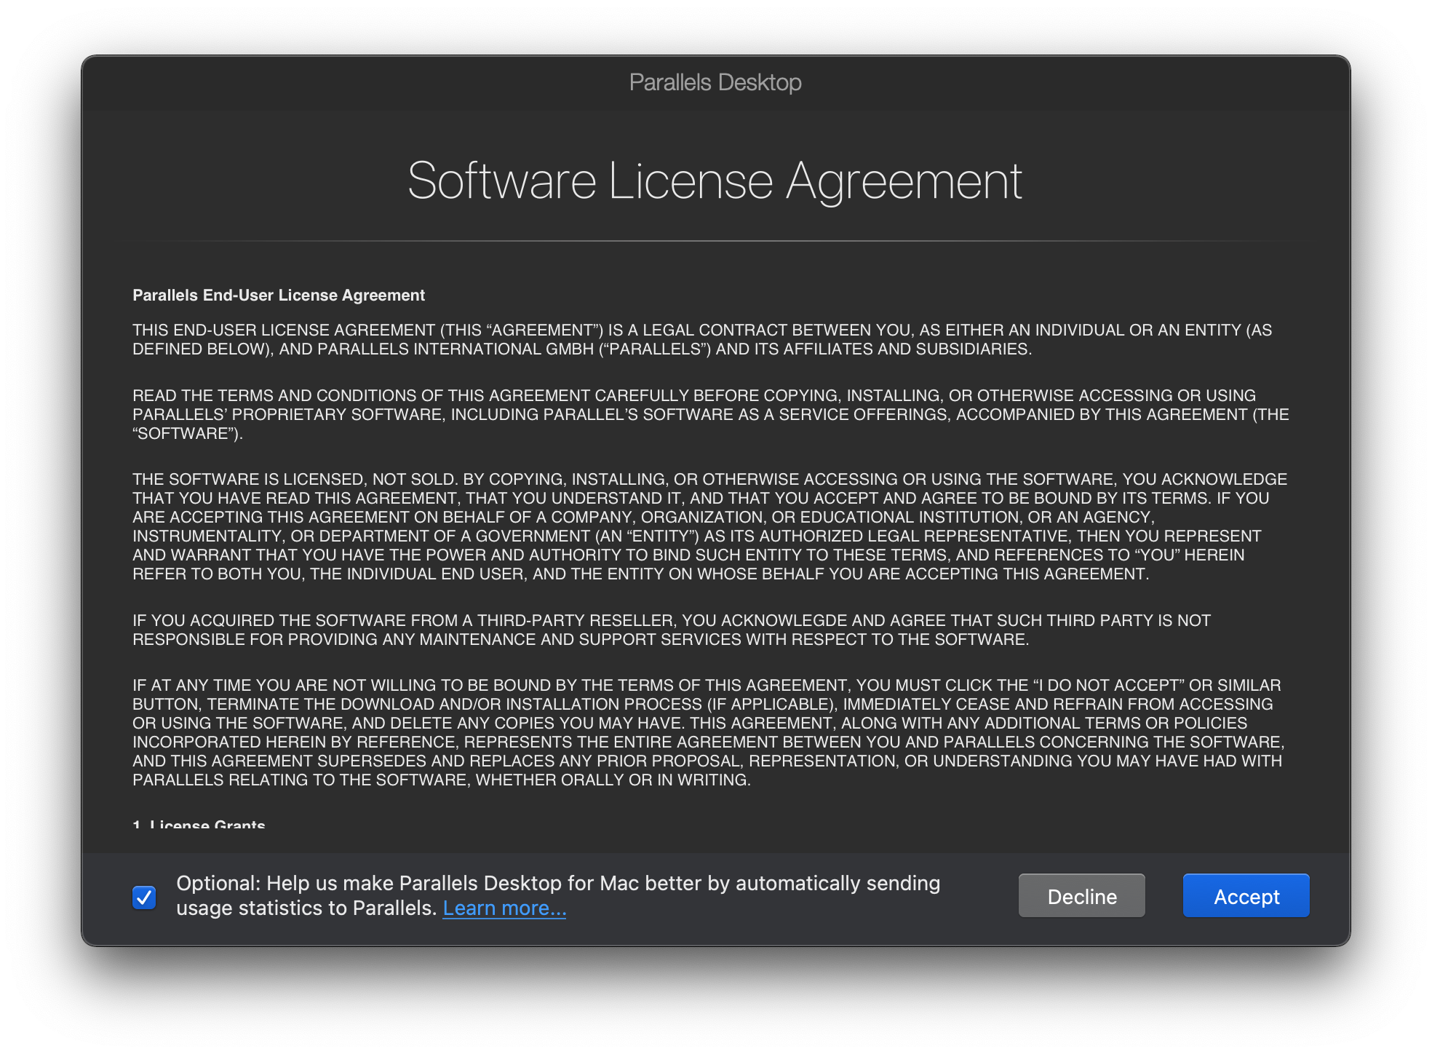Uncheck the usage statistics checkbox
The width and height of the screenshot is (1432, 1054).
(144, 898)
